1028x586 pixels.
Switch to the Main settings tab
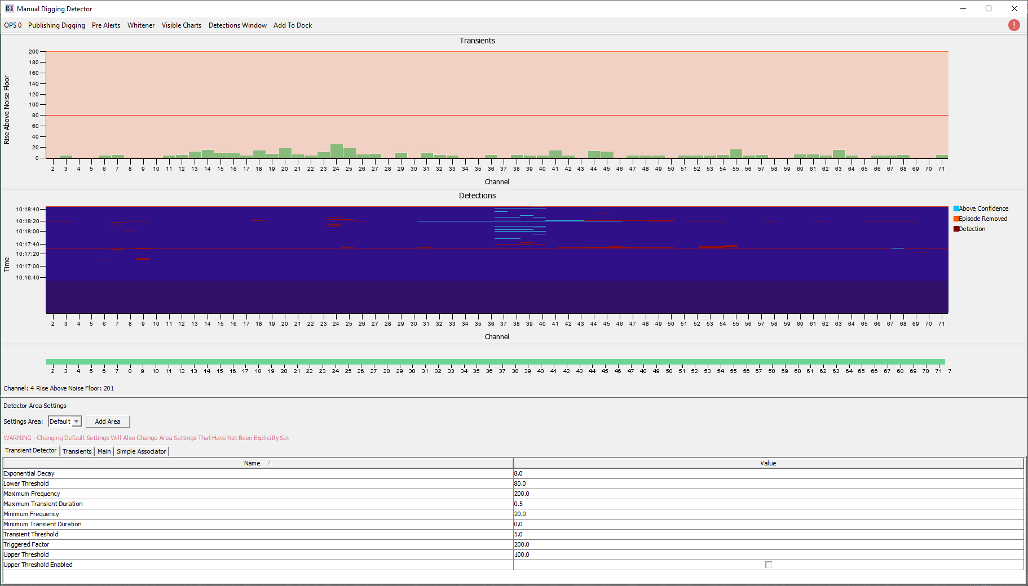(104, 451)
